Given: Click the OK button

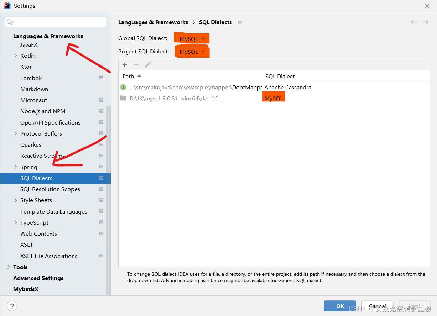Looking at the screenshot, I should (x=340, y=306).
